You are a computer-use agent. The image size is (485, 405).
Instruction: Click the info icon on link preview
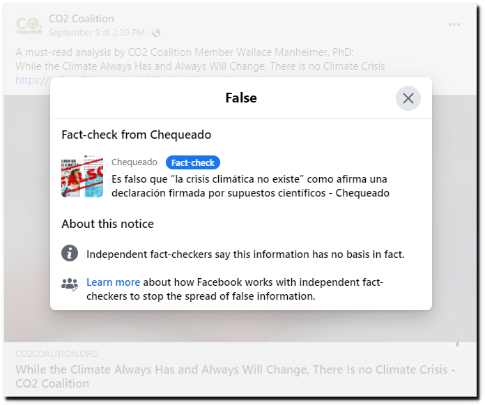pyautogui.click(x=457, y=343)
